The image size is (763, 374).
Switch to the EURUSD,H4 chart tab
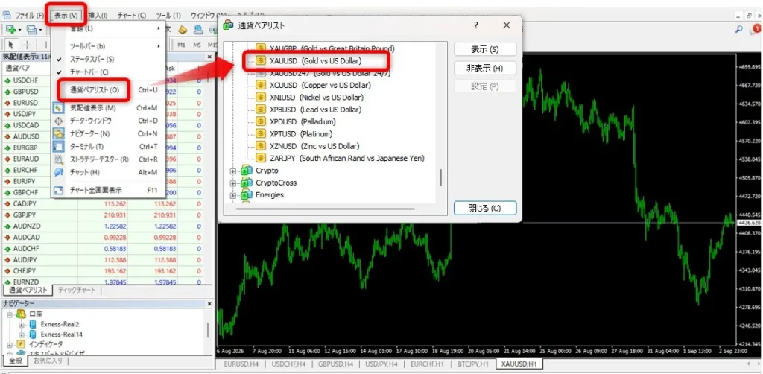point(241,364)
